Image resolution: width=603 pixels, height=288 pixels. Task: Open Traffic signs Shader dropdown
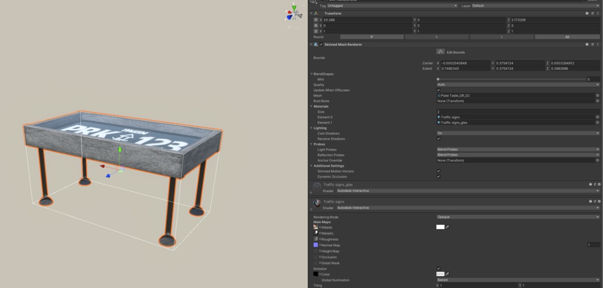point(468,208)
